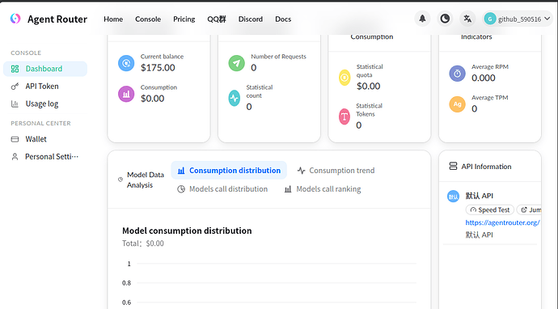Screen dimensions: 558x309
Task: Open the Docs page
Action: (x=283, y=19)
